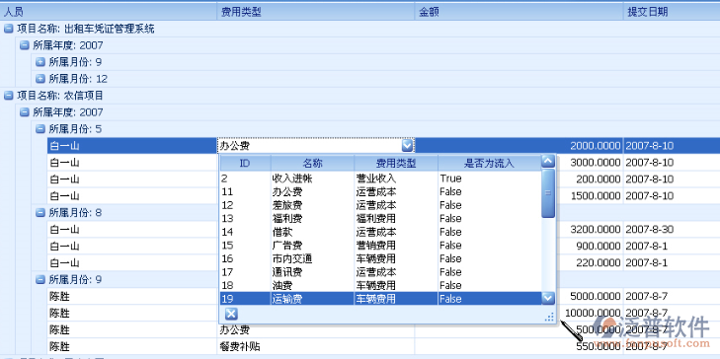Expand 所属月份: 9 under 出租车凭证管理系统
This screenshot has height=359, width=720.
point(40,62)
